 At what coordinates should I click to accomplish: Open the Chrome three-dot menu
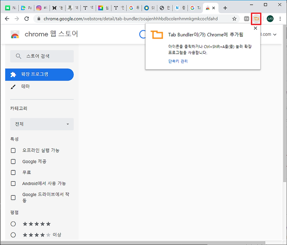pos(280,19)
